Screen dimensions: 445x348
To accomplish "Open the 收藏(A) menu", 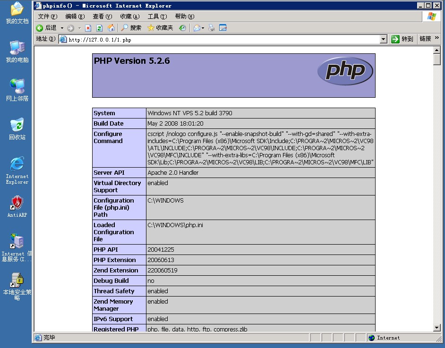I will 130,17.
